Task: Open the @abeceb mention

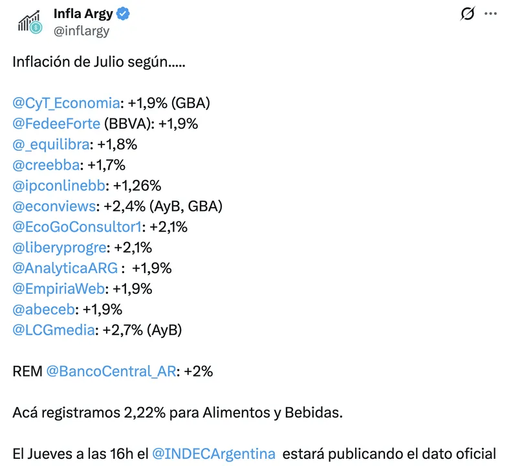Action: pos(44,309)
